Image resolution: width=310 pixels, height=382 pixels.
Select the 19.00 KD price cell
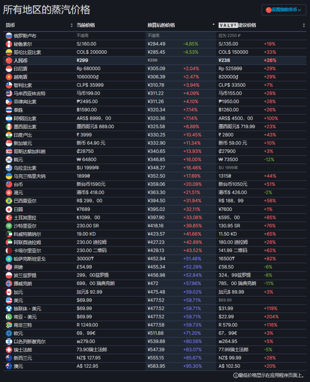pos(86,234)
